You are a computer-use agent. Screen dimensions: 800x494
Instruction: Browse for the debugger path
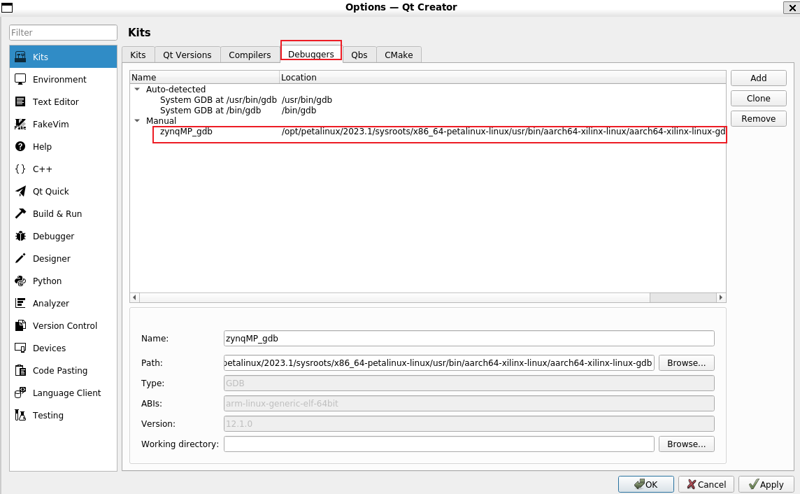coord(686,363)
